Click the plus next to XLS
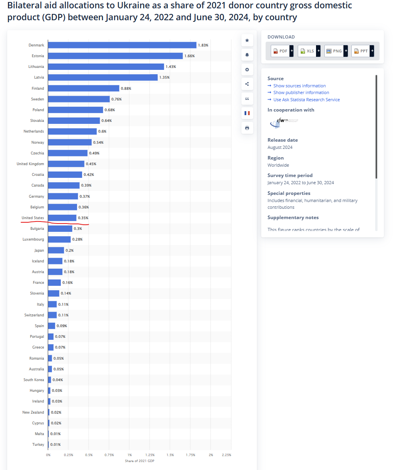Viewport: 399px width, 470px height. 319,51
